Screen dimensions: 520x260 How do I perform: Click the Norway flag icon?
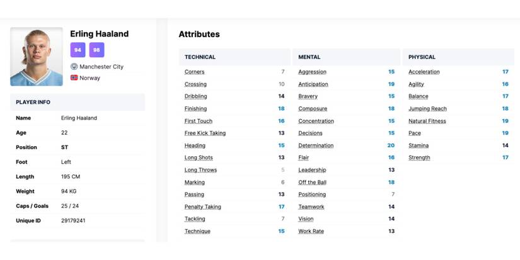click(74, 78)
